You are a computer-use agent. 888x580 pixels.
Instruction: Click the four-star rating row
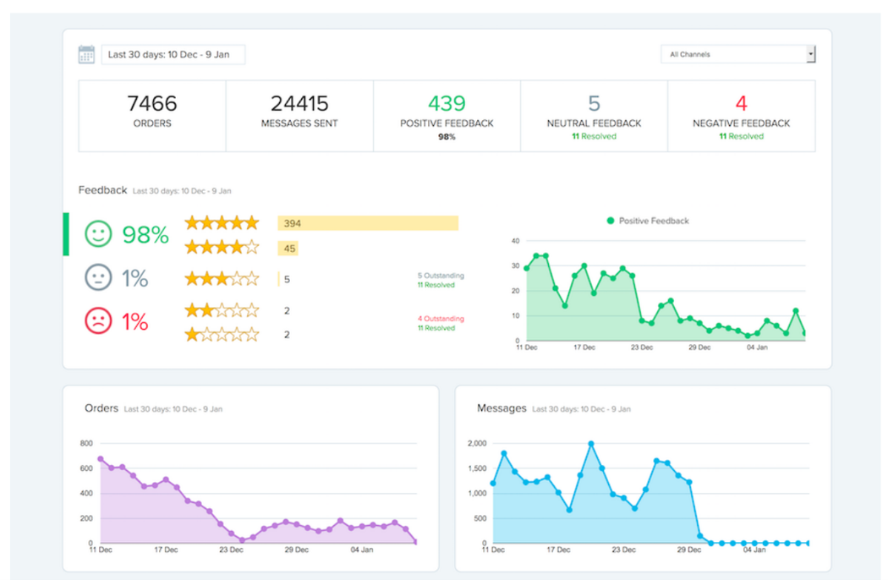pyautogui.click(x=222, y=248)
